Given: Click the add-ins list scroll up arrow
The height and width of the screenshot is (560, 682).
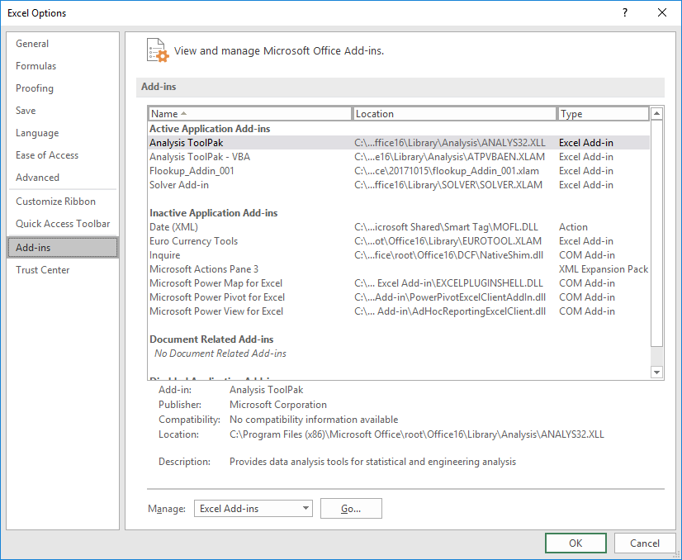Looking at the screenshot, I should (656, 113).
